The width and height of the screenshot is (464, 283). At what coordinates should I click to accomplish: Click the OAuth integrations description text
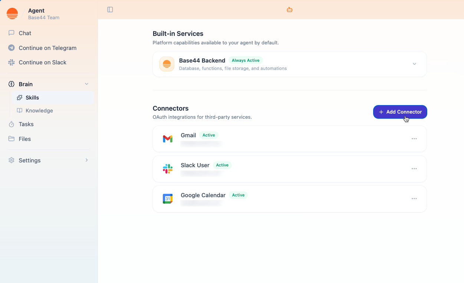(202, 117)
